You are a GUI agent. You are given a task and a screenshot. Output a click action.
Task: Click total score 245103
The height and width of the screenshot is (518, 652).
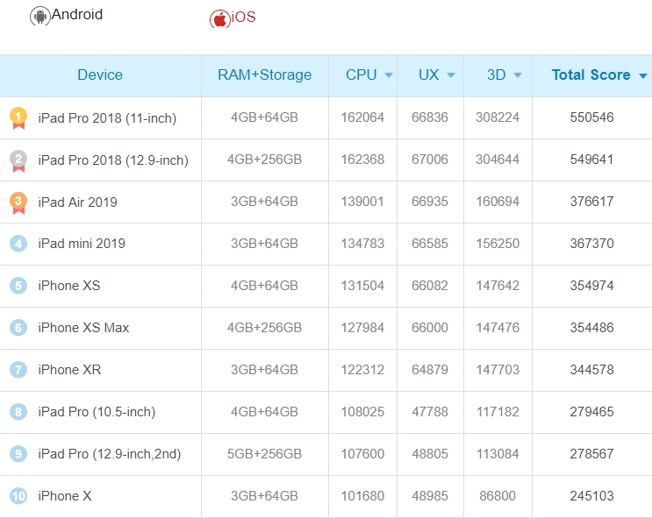[591, 496]
